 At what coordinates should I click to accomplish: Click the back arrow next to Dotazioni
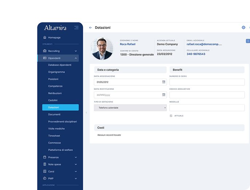90,28
